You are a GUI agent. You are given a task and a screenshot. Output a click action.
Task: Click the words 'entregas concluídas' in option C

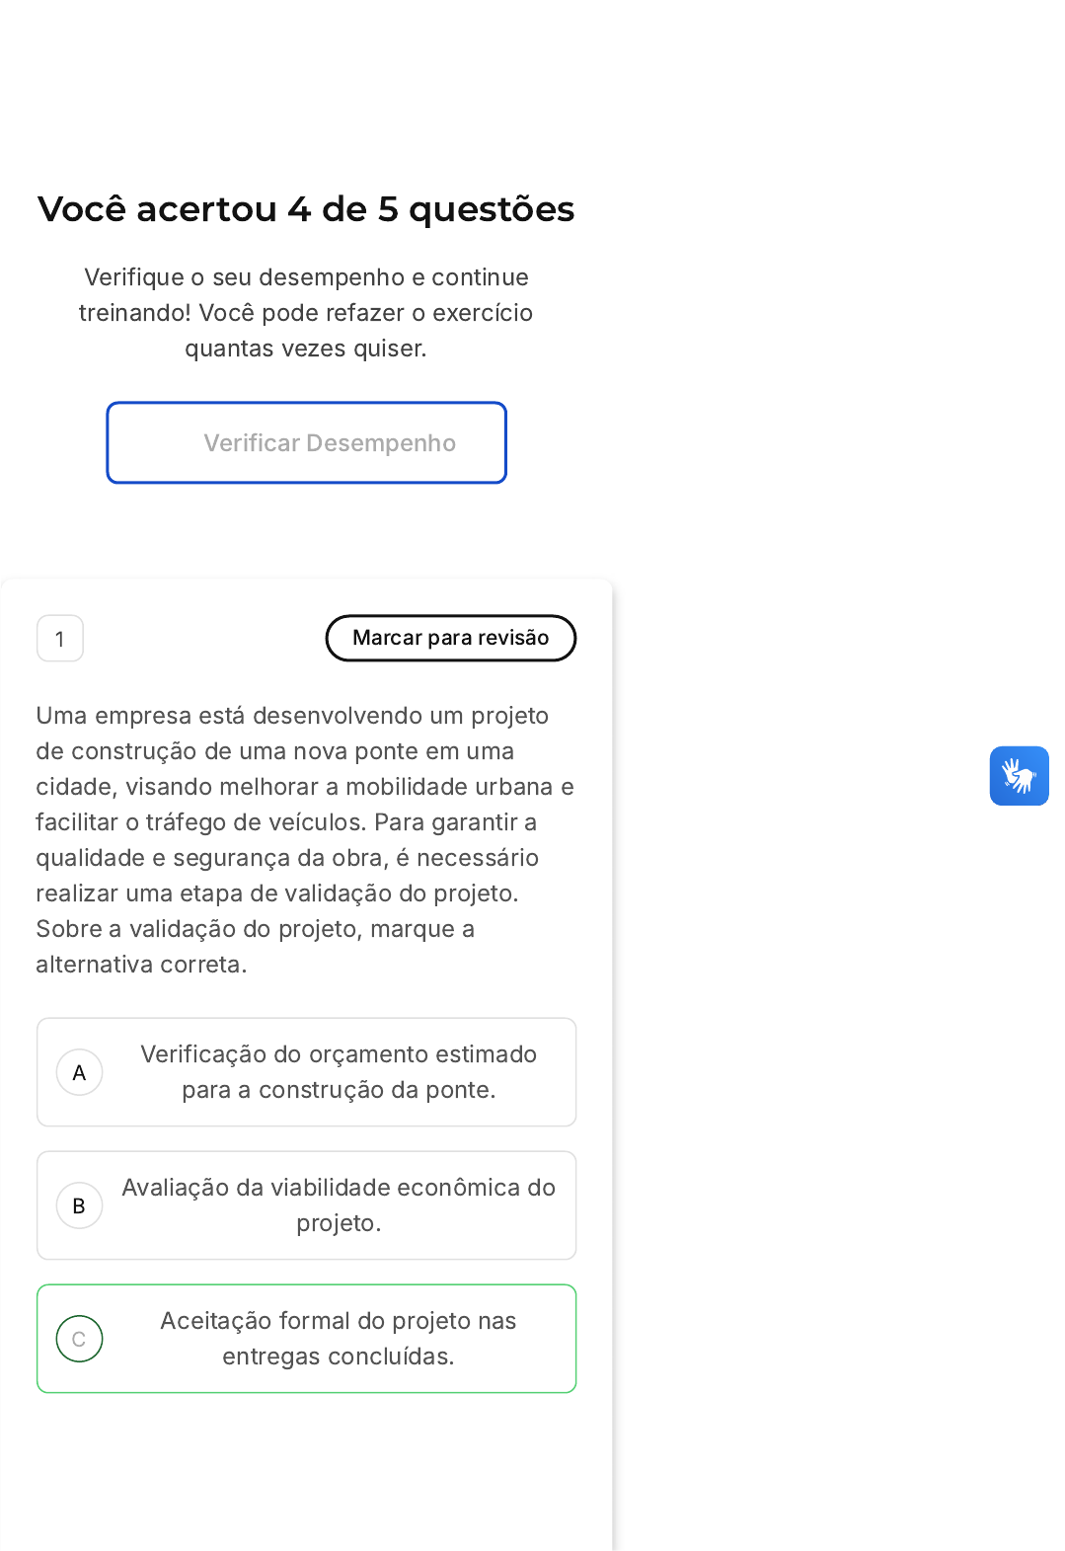coord(339,1357)
